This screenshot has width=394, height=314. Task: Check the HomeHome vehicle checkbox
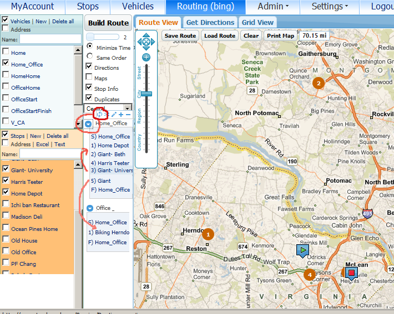6,75
